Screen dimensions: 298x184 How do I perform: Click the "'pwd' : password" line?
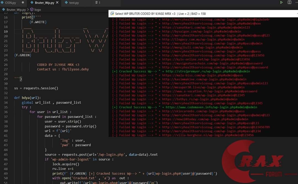coord(75,145)
